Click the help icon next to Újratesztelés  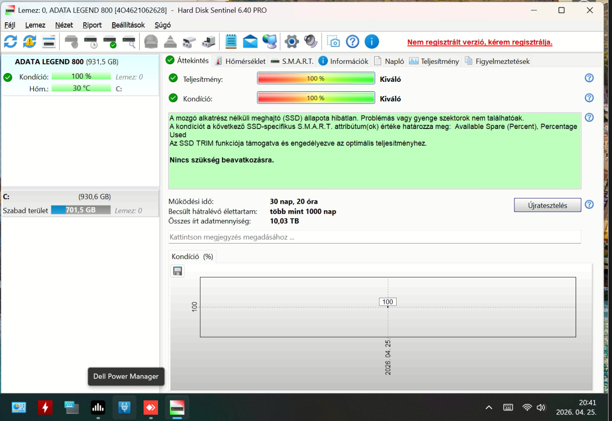point(589,205)
